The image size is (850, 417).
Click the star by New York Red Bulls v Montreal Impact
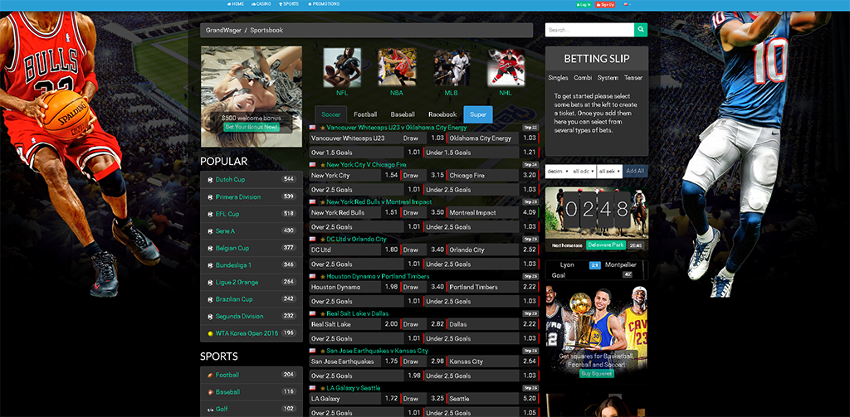coord(323,202)
